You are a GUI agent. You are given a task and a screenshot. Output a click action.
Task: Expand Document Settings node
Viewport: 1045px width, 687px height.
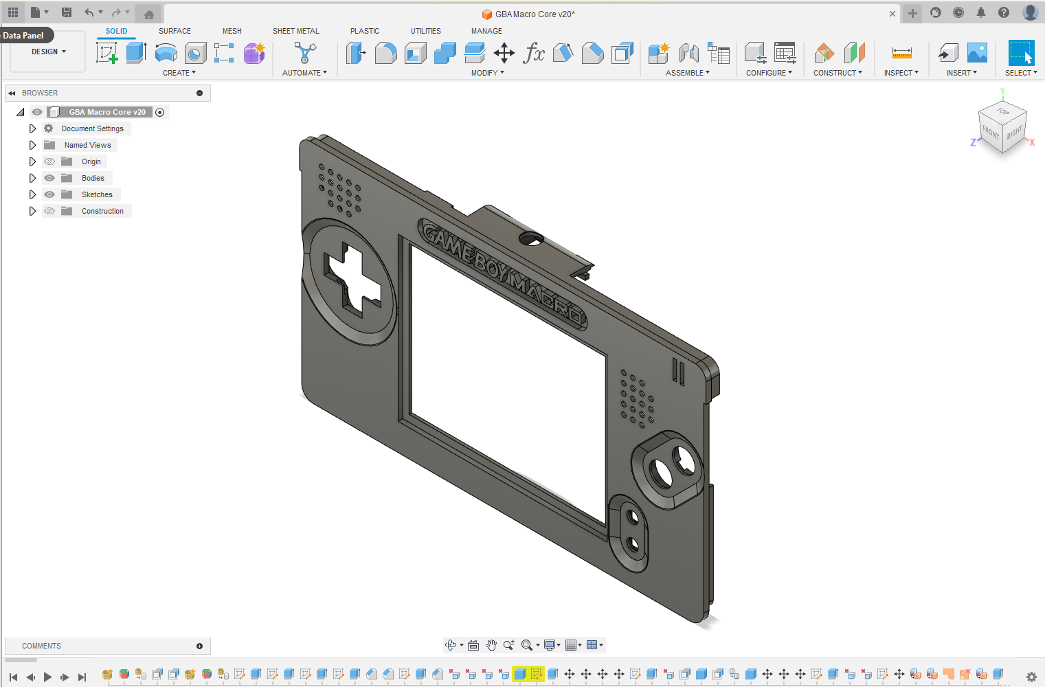(32, 128)
